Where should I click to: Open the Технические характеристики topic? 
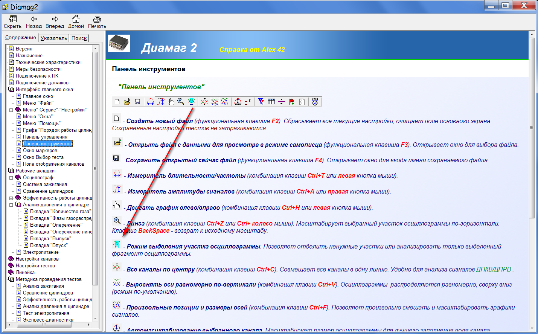click(x=48, y=62)
